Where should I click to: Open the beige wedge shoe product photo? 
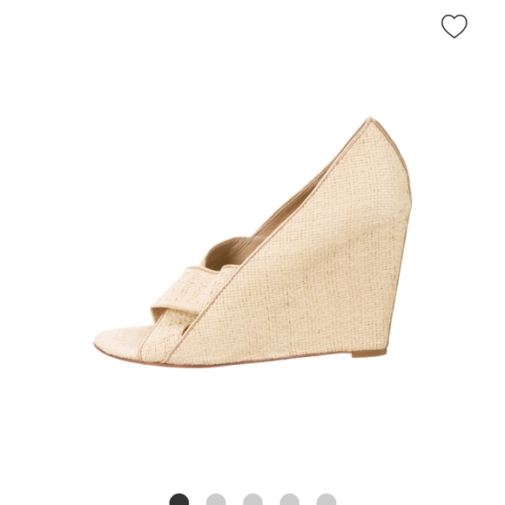[x=252, y=243]
